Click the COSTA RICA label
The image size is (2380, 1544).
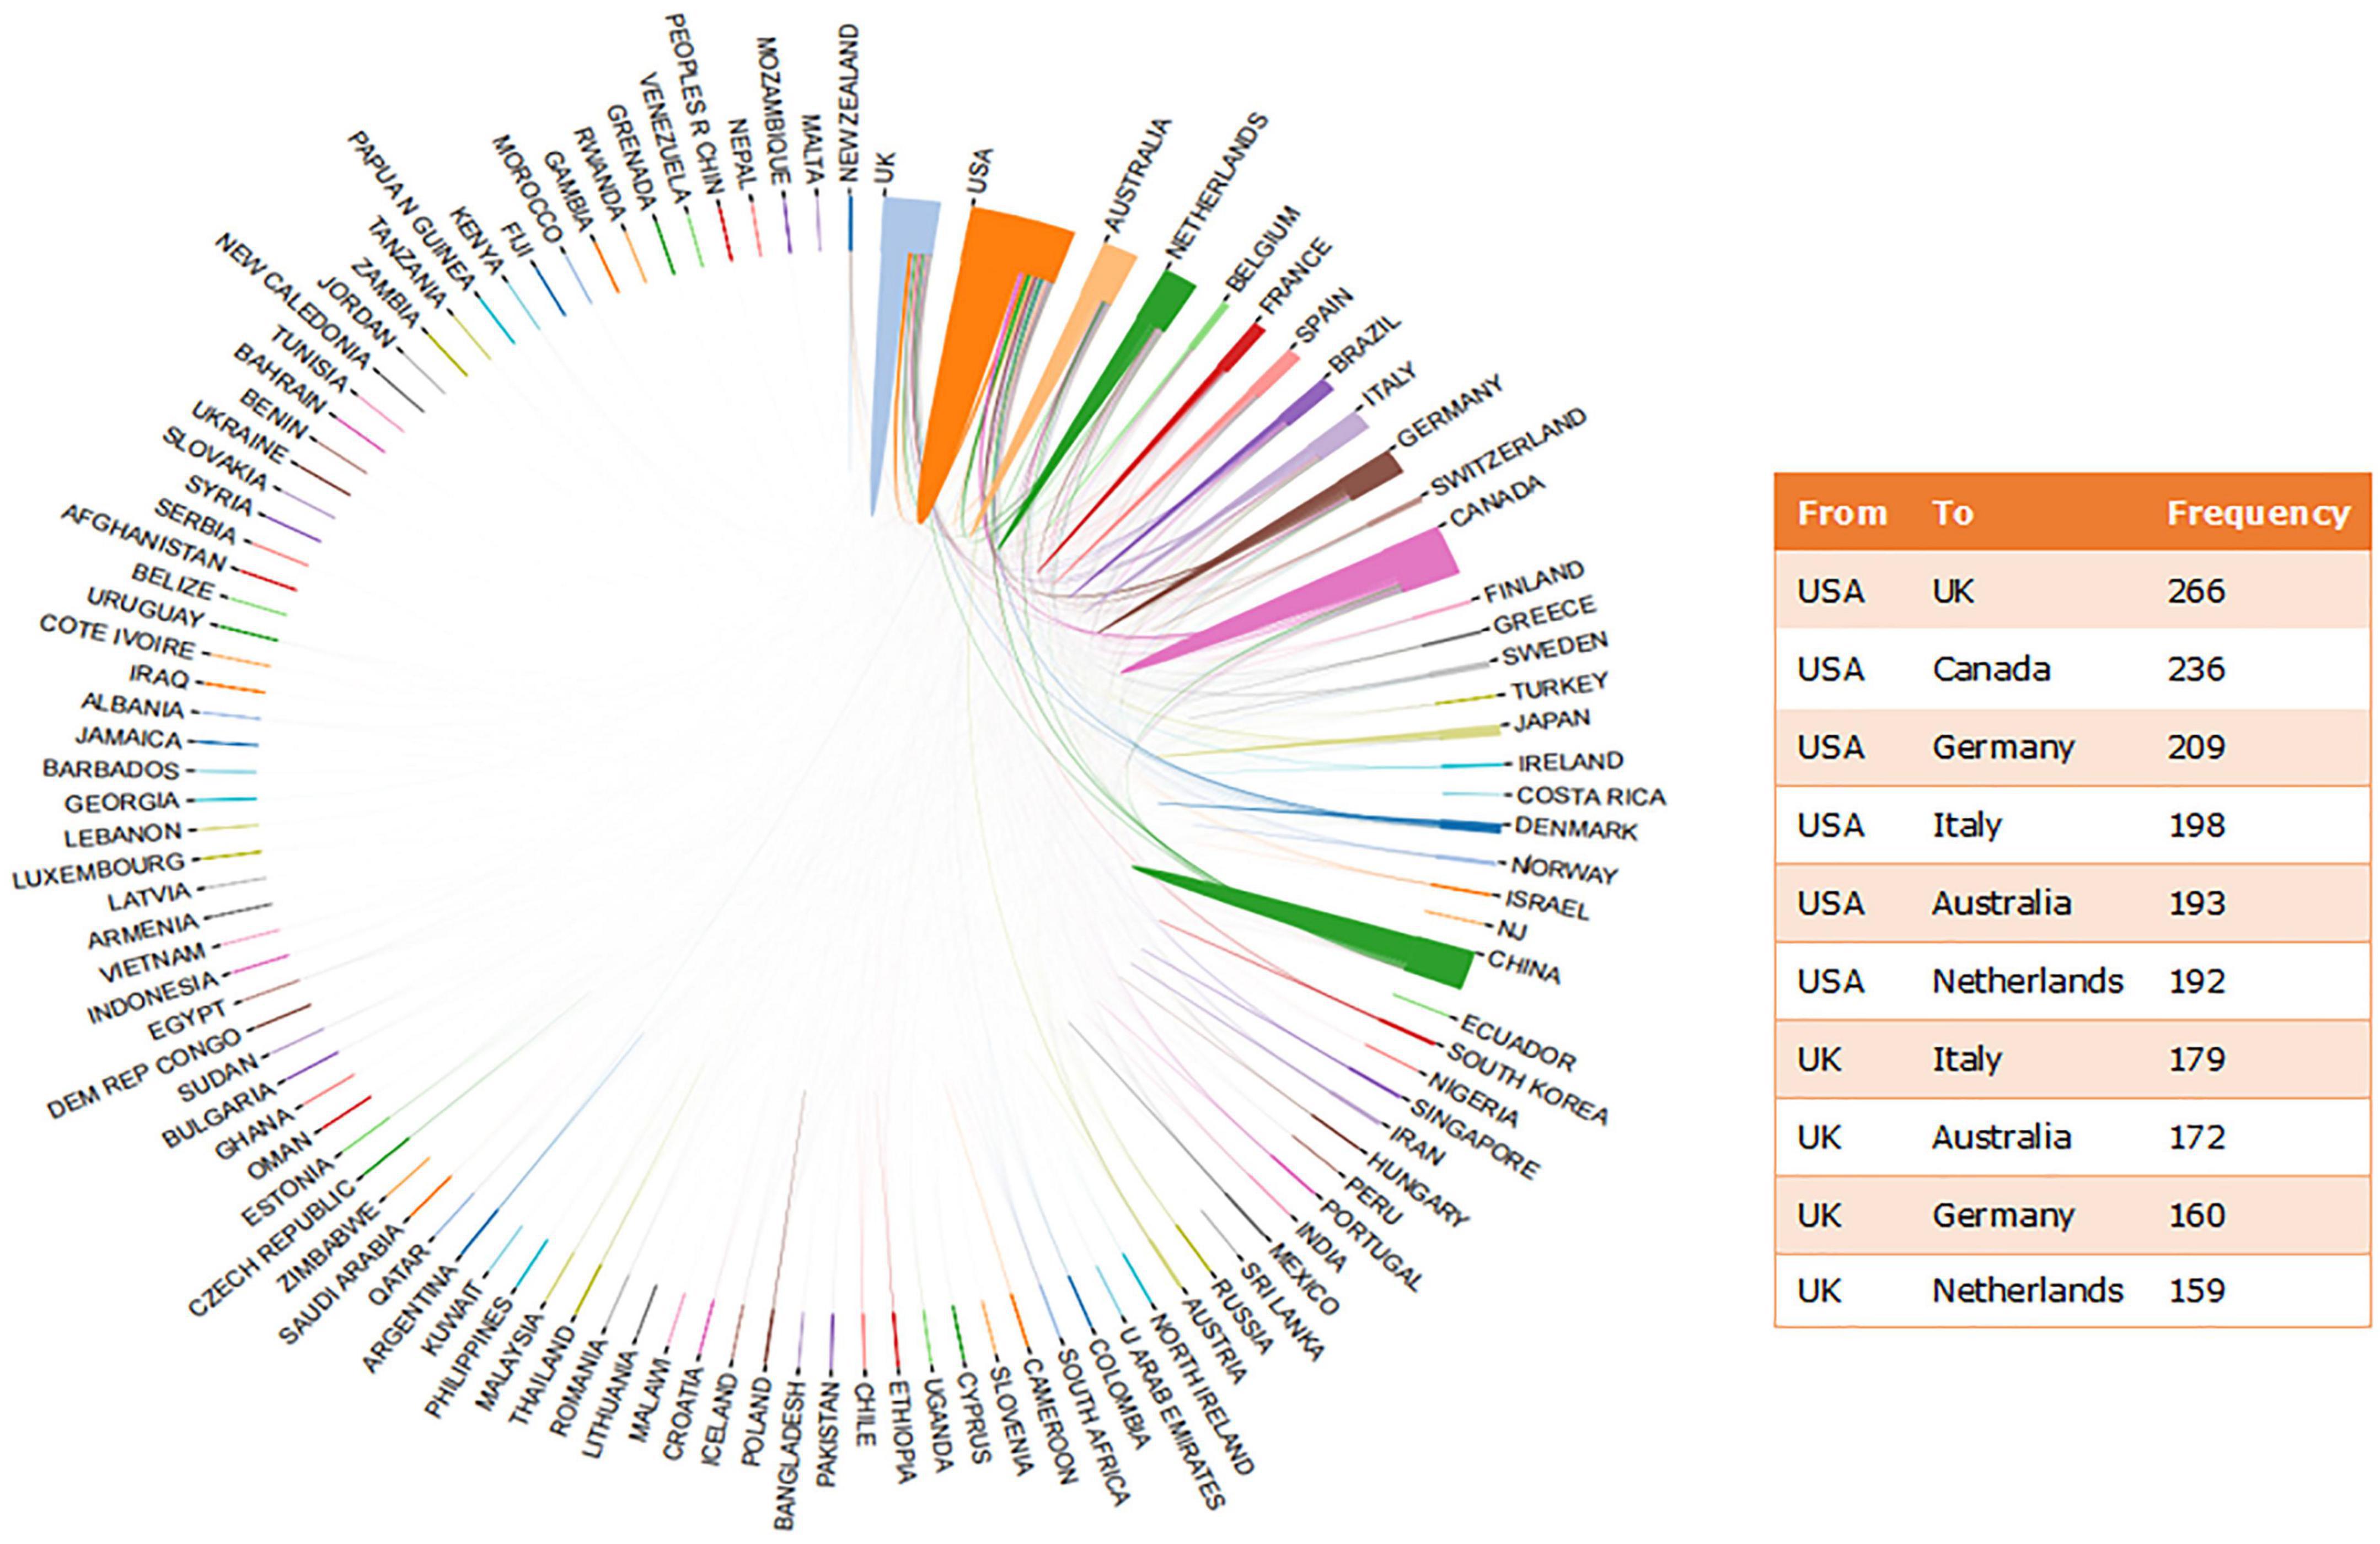point(1591,797)
